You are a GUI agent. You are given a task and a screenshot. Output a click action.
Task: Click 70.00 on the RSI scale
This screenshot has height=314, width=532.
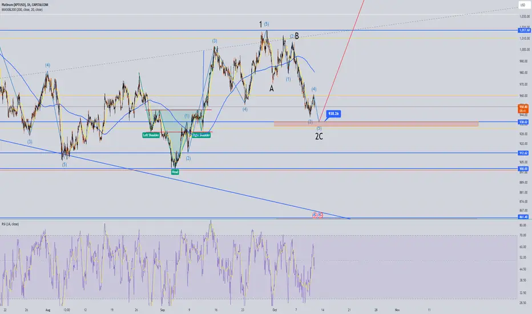[523, 236]
